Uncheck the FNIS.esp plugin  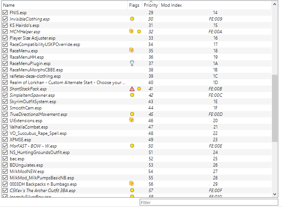point(5,13)
